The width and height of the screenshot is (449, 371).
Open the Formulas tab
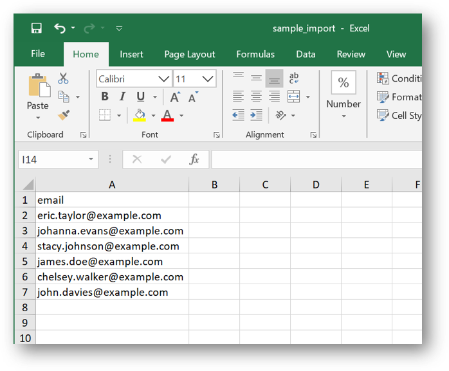coord(255,54)
